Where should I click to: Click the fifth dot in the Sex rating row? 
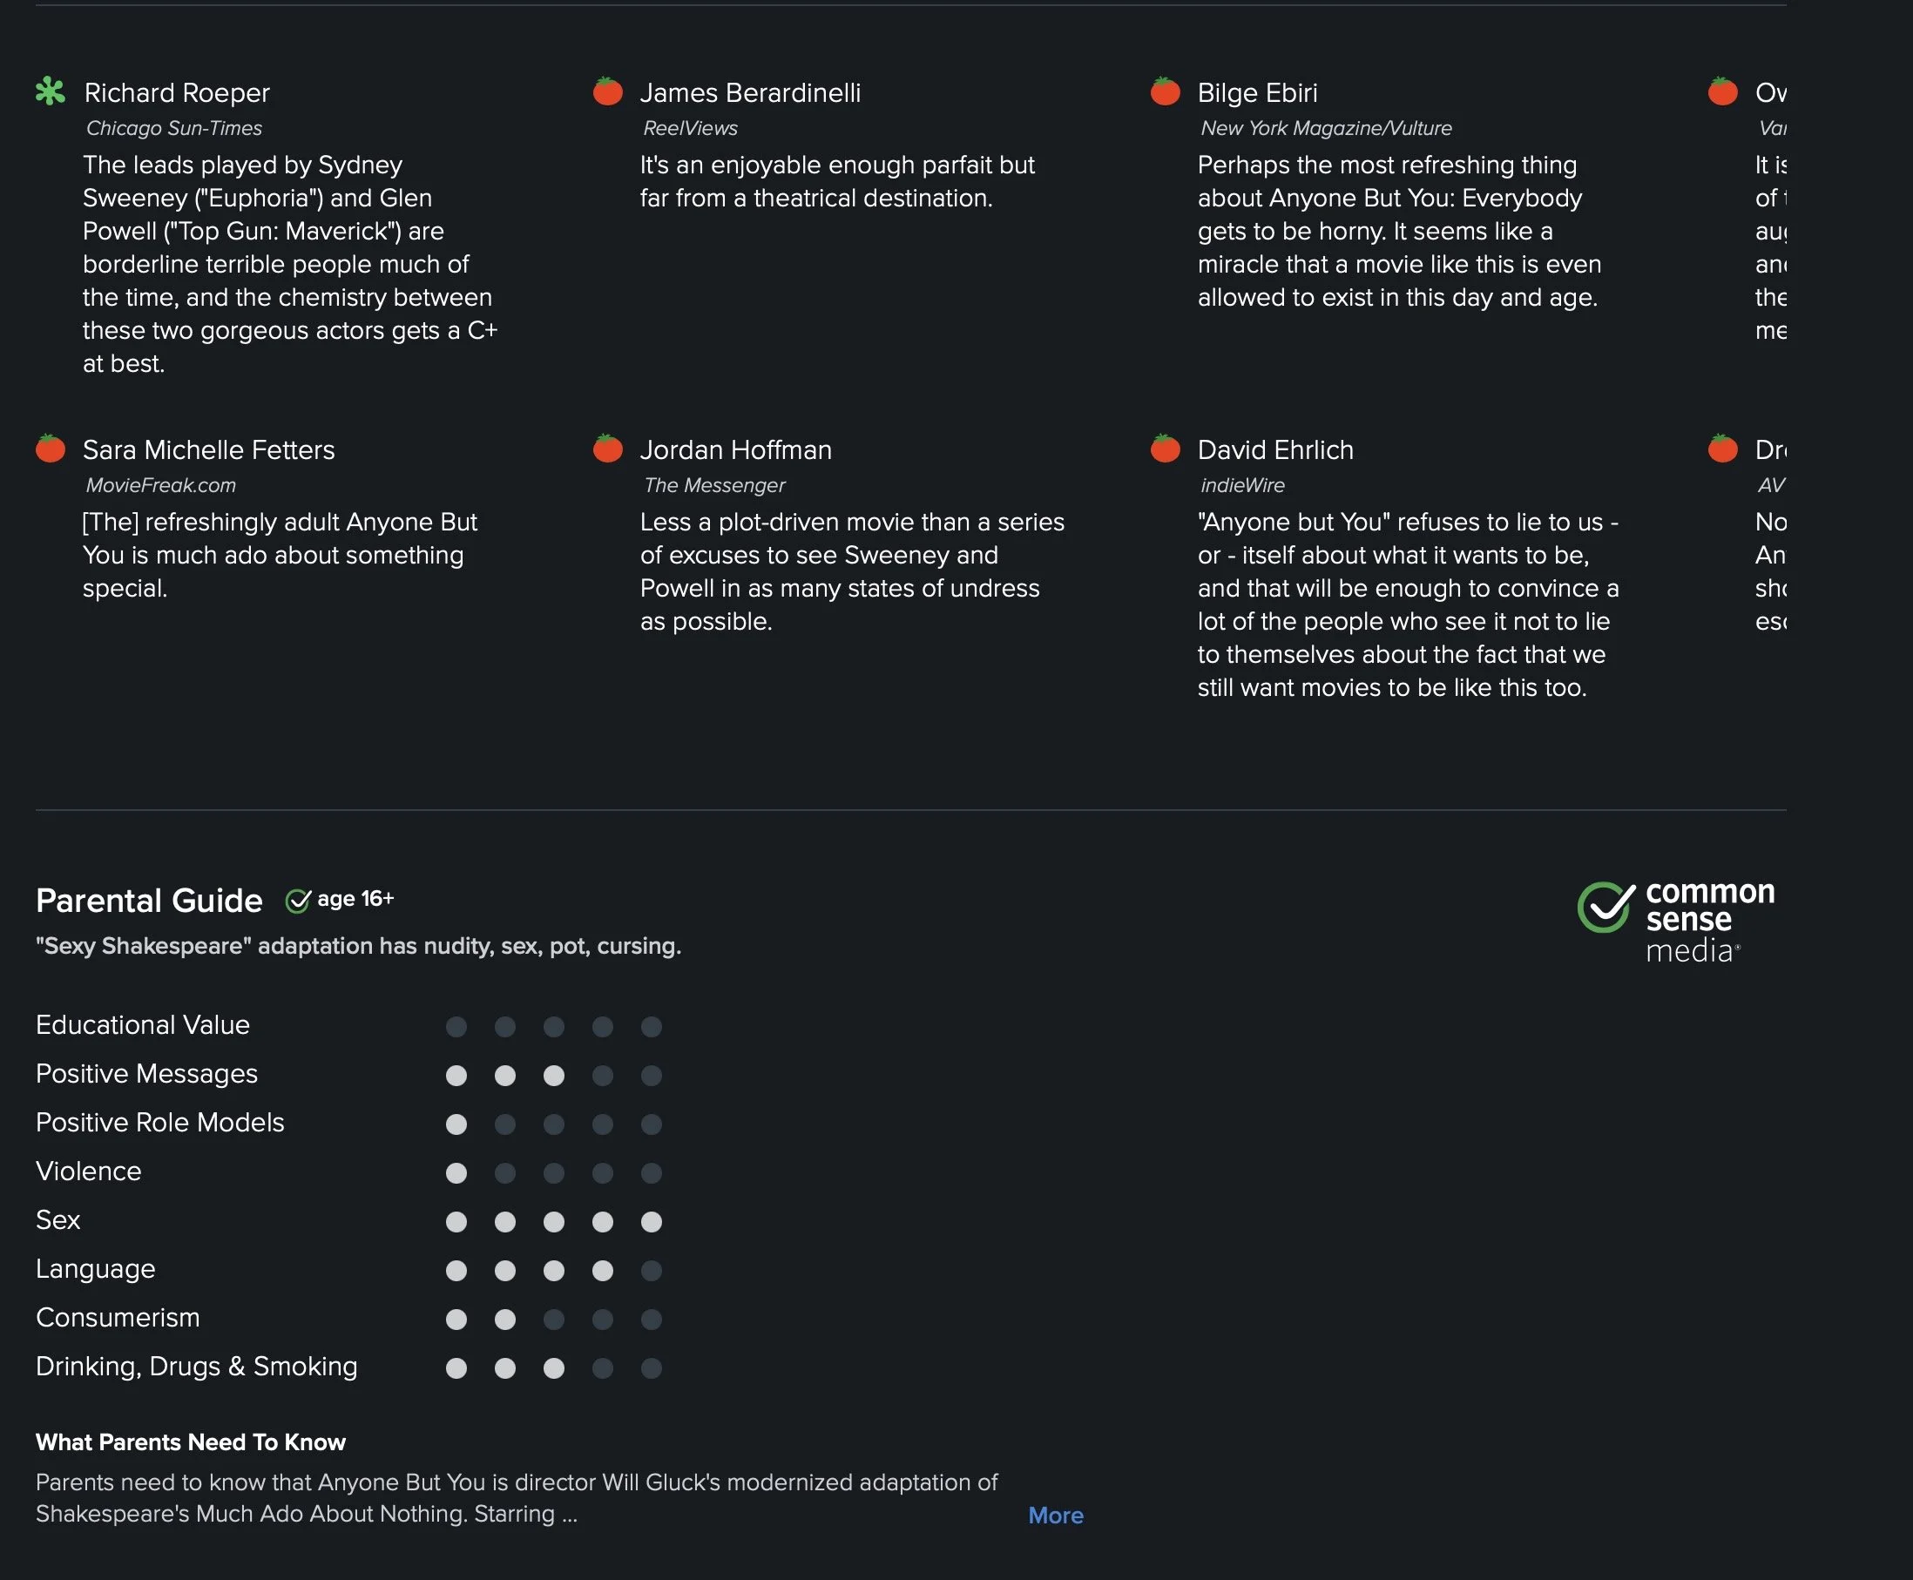click(652, 1221)
